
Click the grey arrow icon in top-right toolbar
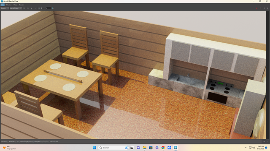coord(264,8)
